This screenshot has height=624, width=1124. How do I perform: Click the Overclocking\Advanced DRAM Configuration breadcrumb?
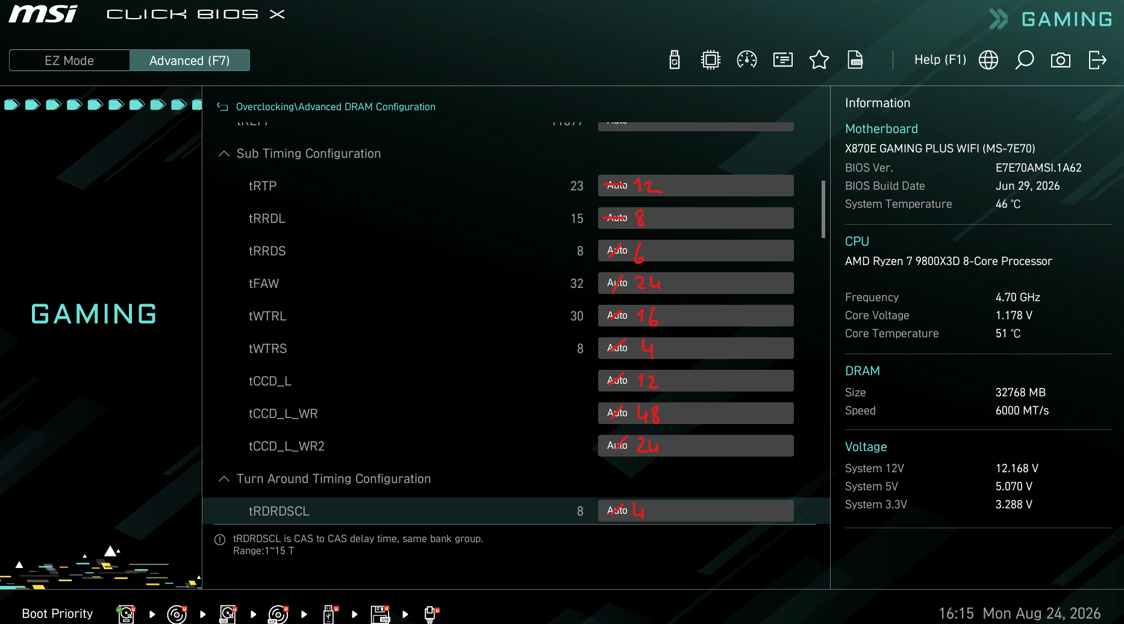tap(336, 107)
